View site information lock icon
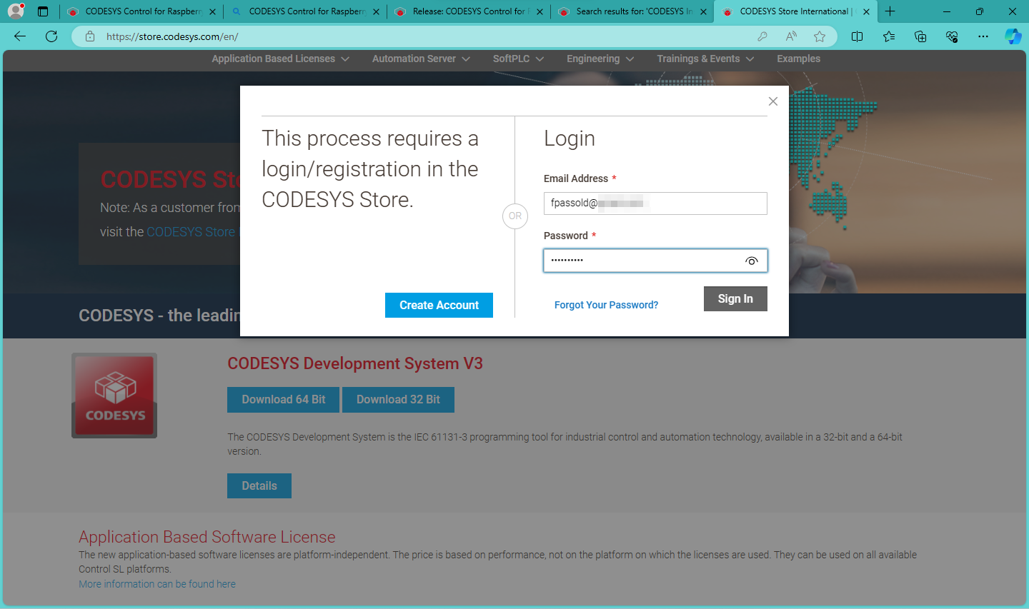Image resolution: width=1029 pixels, height=609 pixels. (x=90, y=36)
